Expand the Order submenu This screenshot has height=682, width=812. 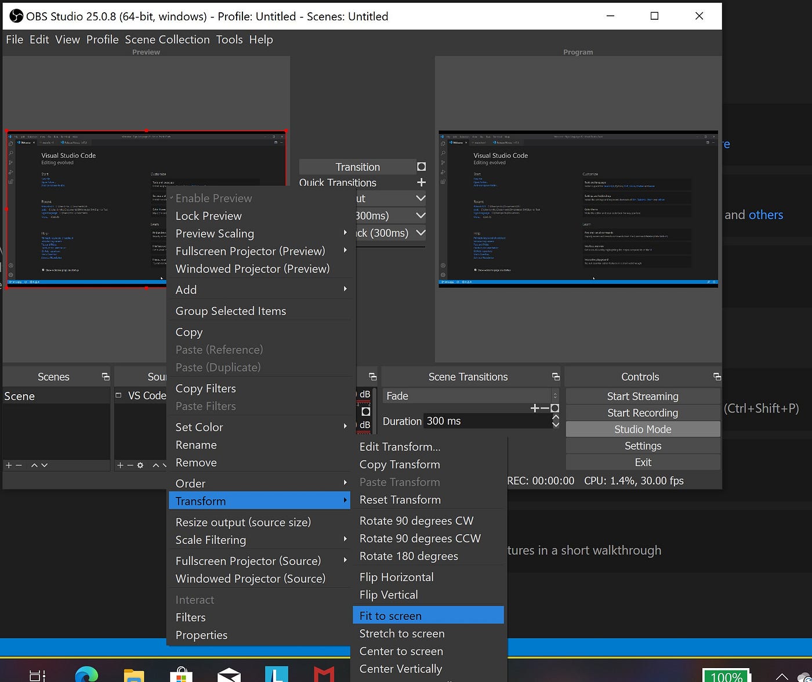click(x=259, y=483)
